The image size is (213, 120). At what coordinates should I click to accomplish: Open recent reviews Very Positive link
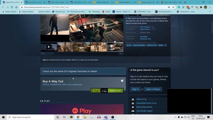[145, 27]
